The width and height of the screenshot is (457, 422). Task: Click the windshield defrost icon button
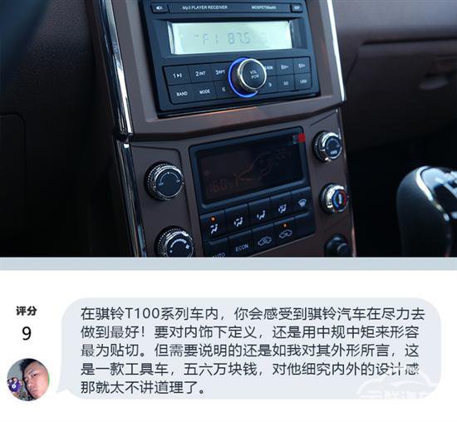tap(302, 200)
